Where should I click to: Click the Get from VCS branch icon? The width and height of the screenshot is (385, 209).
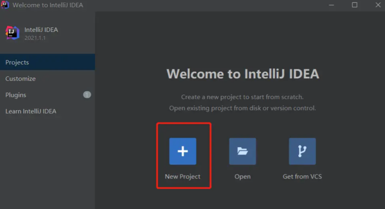click(302, 151)
